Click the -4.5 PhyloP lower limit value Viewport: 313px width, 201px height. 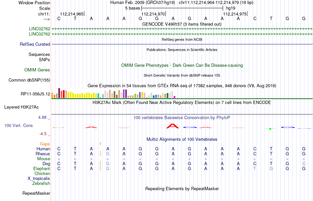(43, 134)
